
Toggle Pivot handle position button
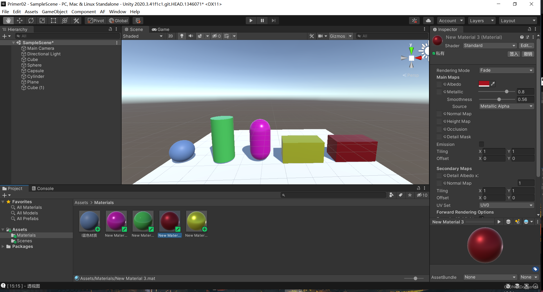click(x=96, y=21)
